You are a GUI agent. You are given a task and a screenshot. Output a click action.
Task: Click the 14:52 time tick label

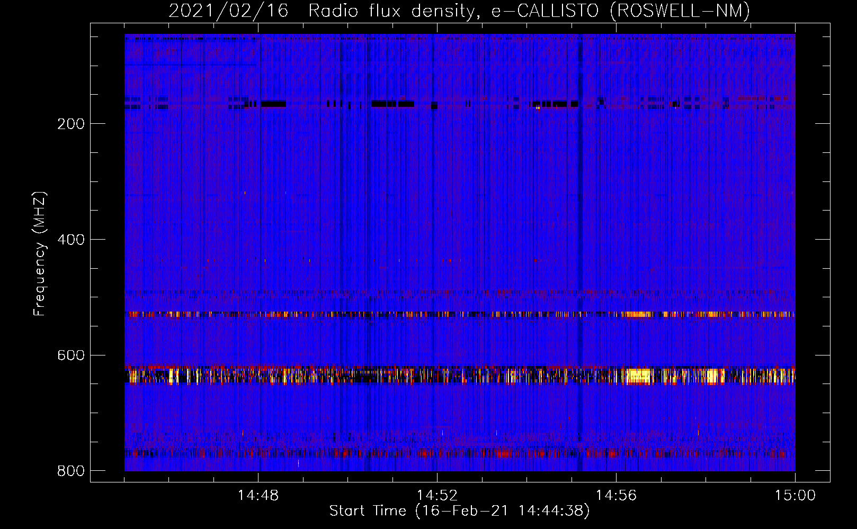[x=437, y=496]
